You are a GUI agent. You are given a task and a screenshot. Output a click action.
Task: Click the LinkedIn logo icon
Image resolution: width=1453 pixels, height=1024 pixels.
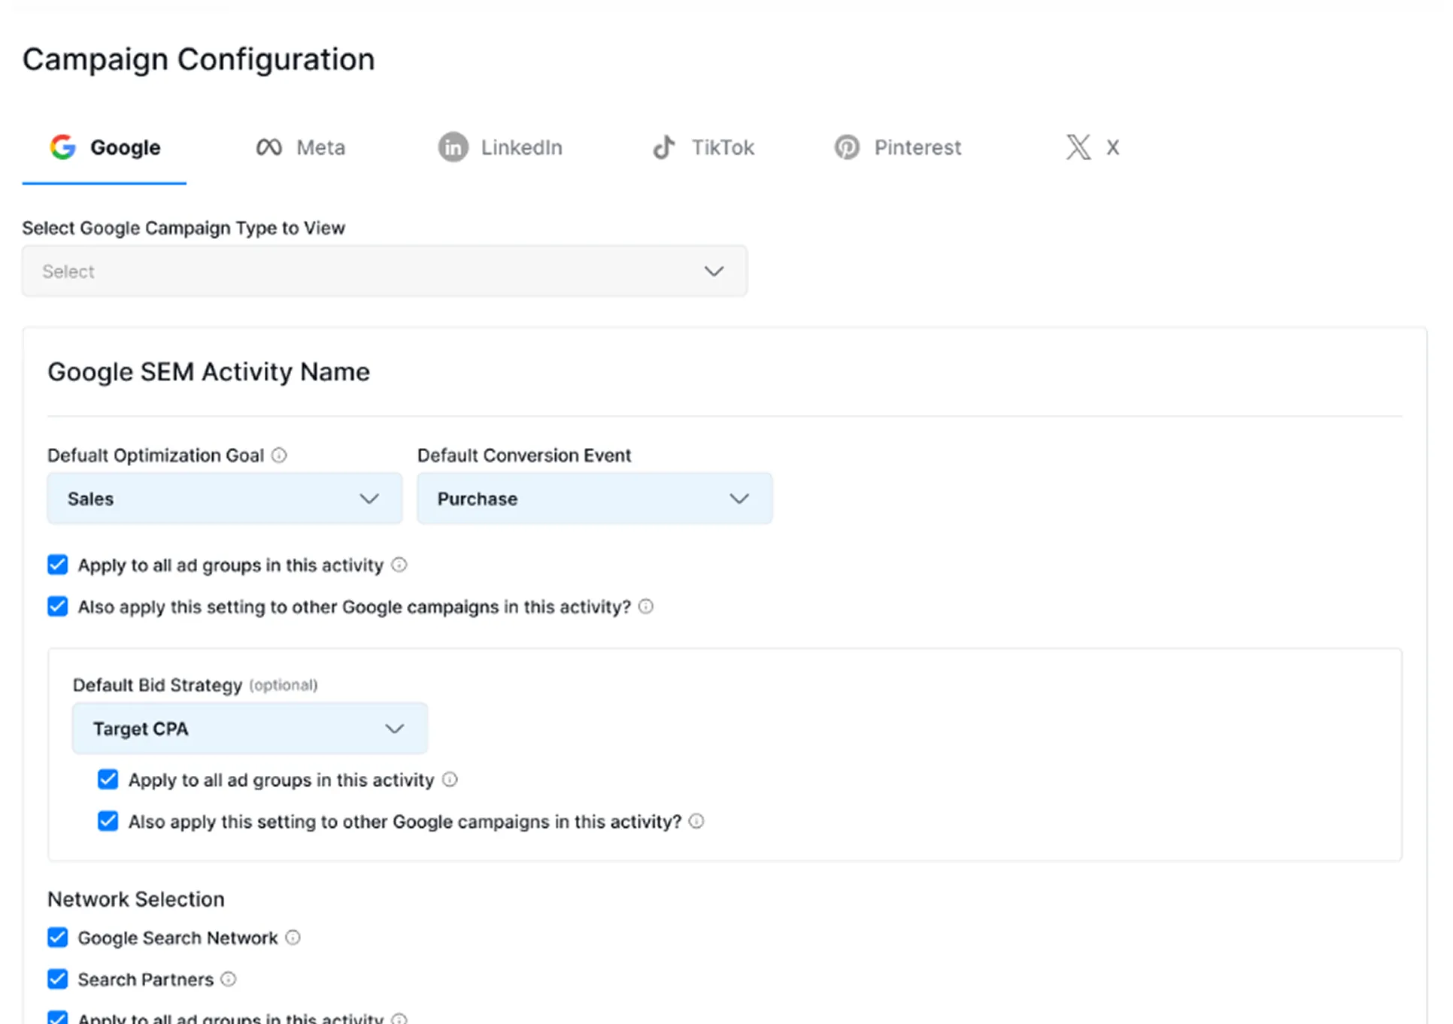[x=453, y=147]
